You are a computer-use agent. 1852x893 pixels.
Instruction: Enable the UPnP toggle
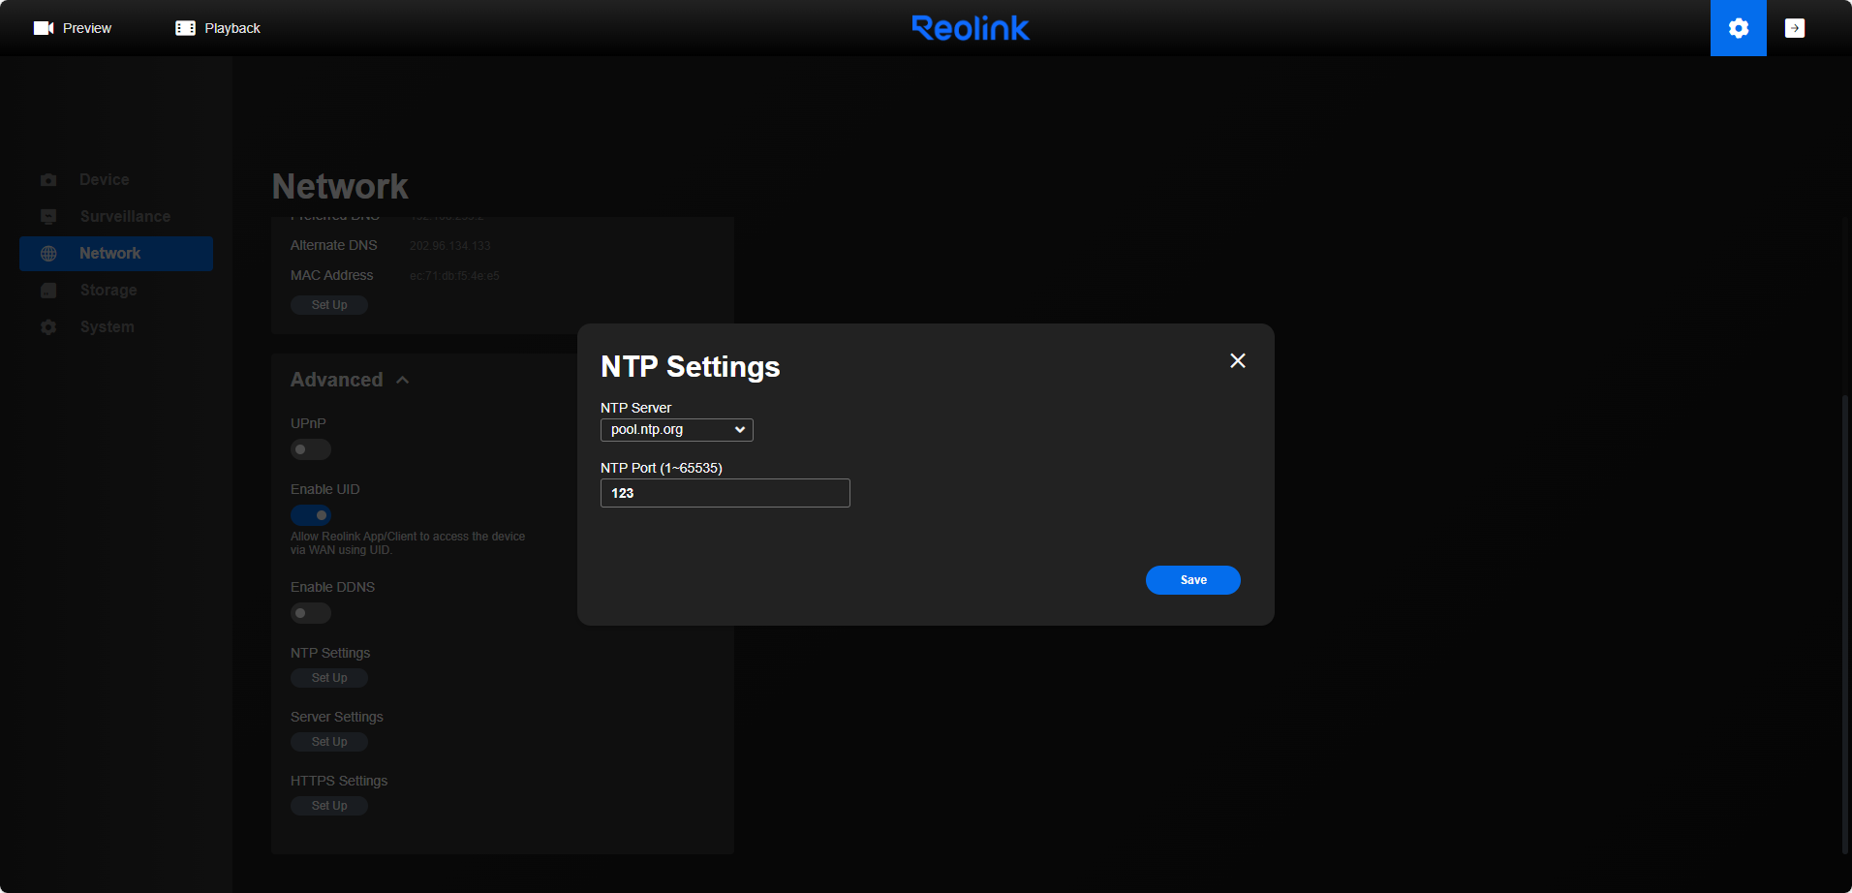point(310,449)
